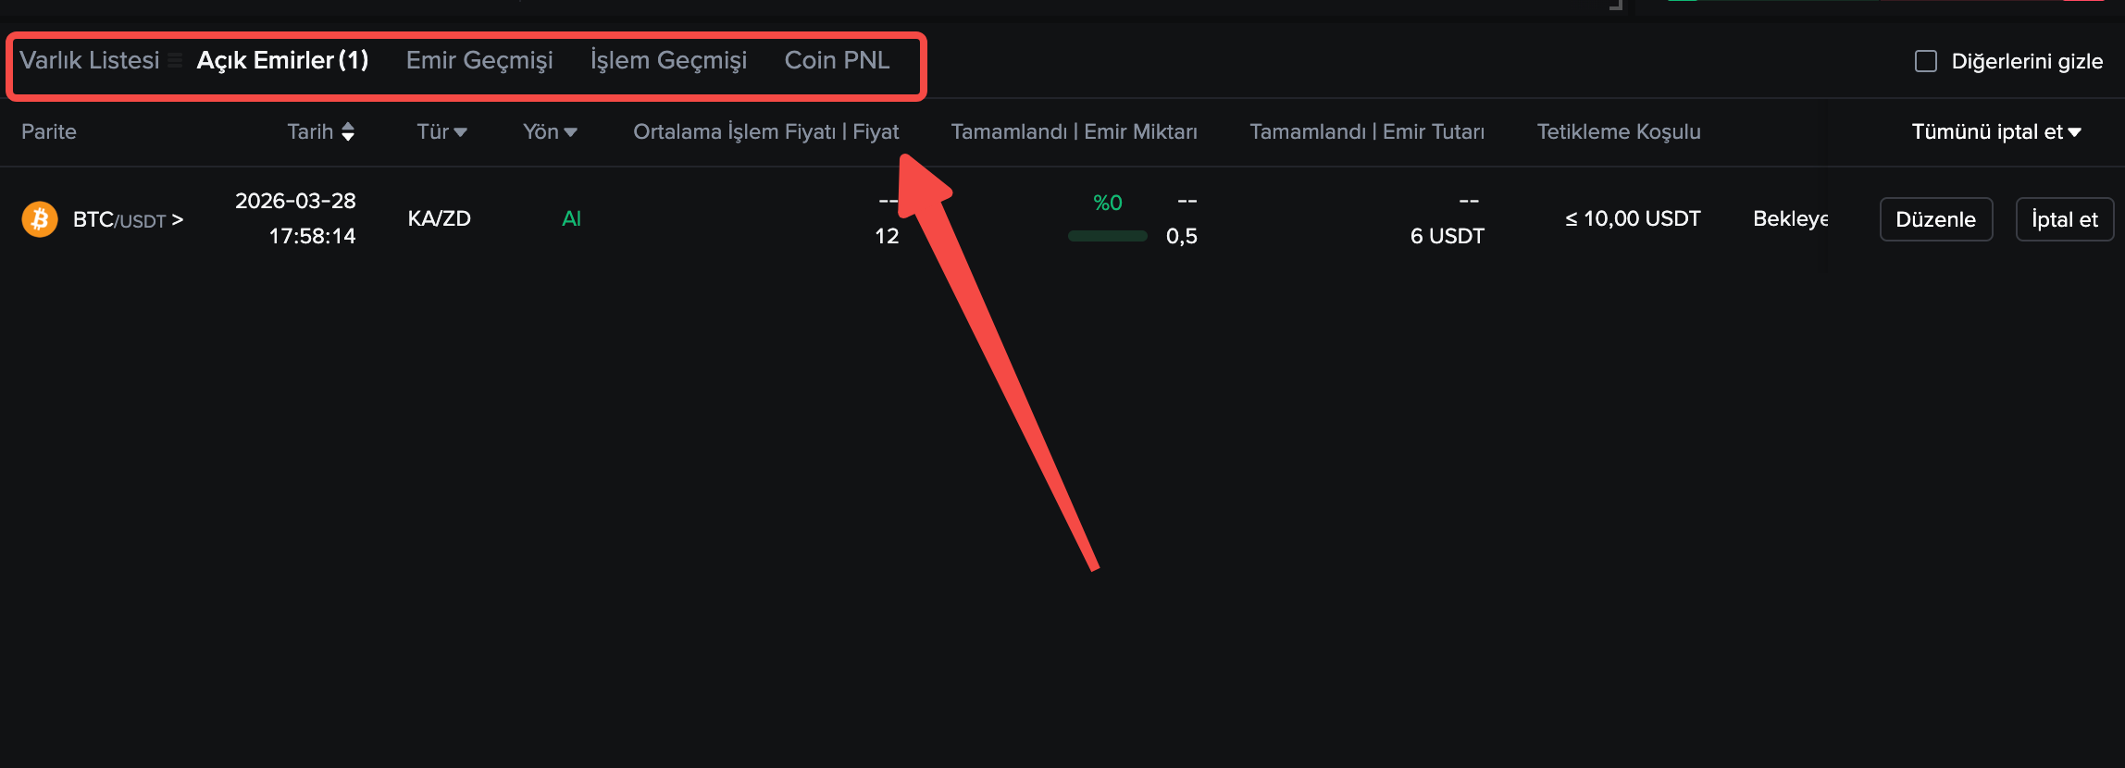Go to the İşlem Geçmişi tab
Viewport: 2125px width, 768px height.
point(668,61)
